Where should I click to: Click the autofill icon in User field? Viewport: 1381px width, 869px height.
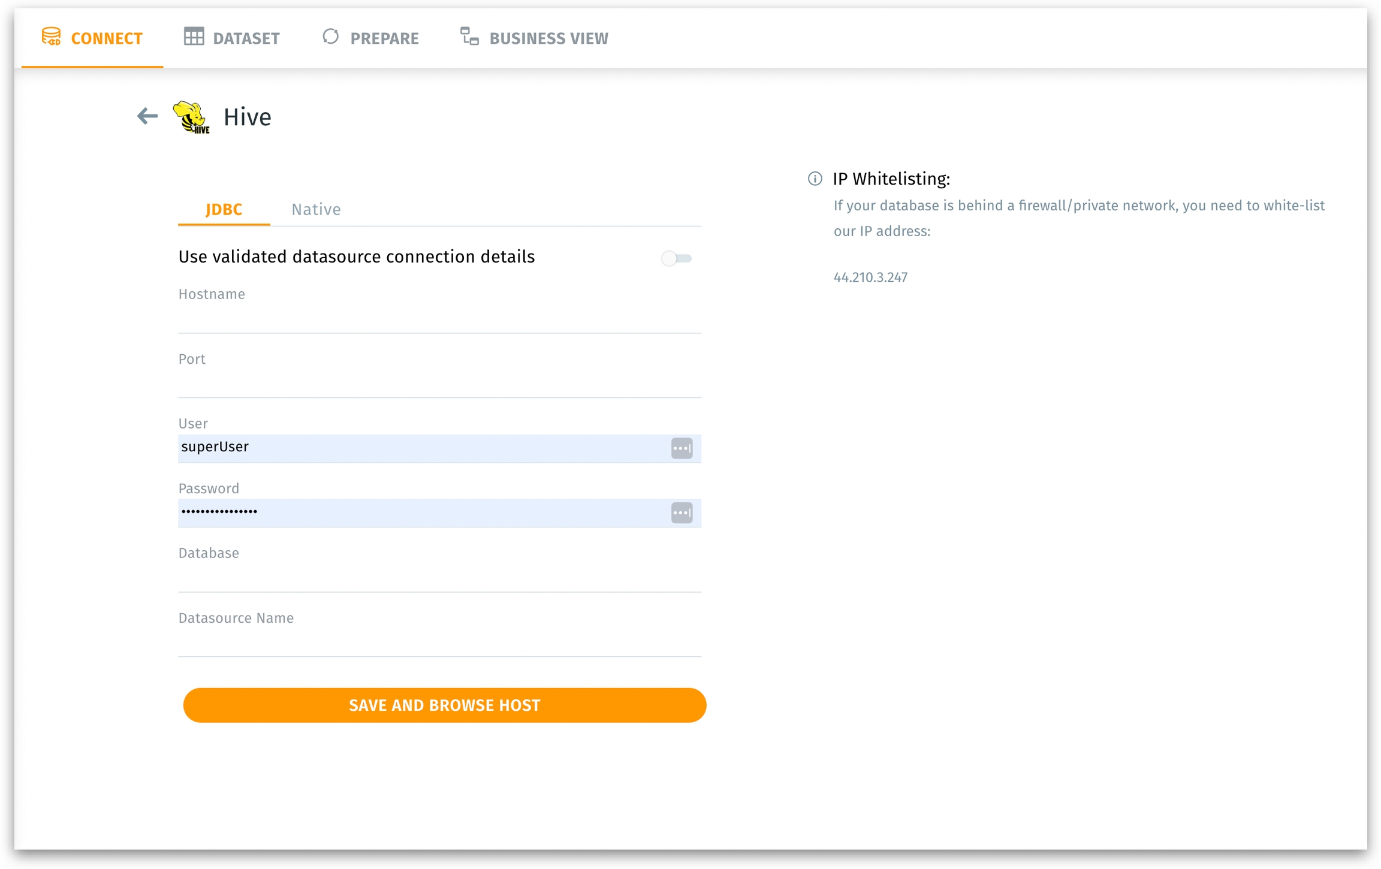[x=682, y=448]
